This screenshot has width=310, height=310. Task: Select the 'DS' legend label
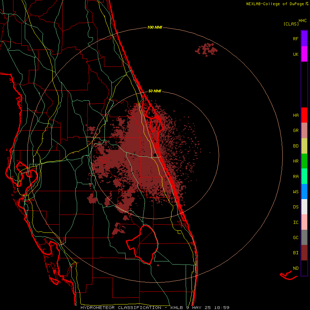tap(296, 207)
